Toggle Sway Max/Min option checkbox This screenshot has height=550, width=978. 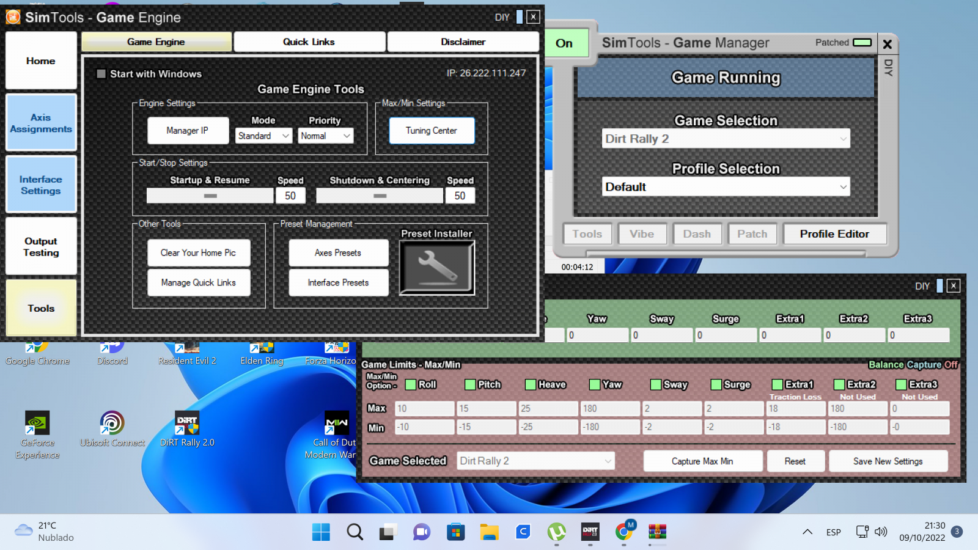pos(656,384)
